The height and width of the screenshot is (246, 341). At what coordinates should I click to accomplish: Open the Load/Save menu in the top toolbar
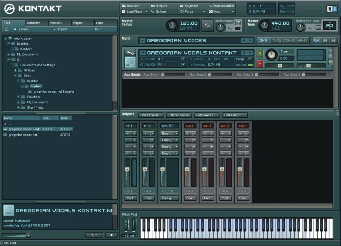(134, 12)
